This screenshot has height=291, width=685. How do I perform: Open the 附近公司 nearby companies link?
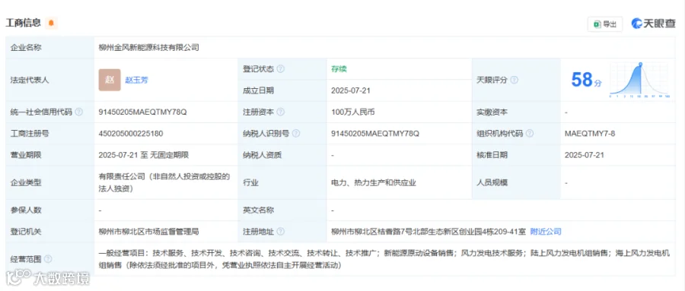[x=546, y=231]
